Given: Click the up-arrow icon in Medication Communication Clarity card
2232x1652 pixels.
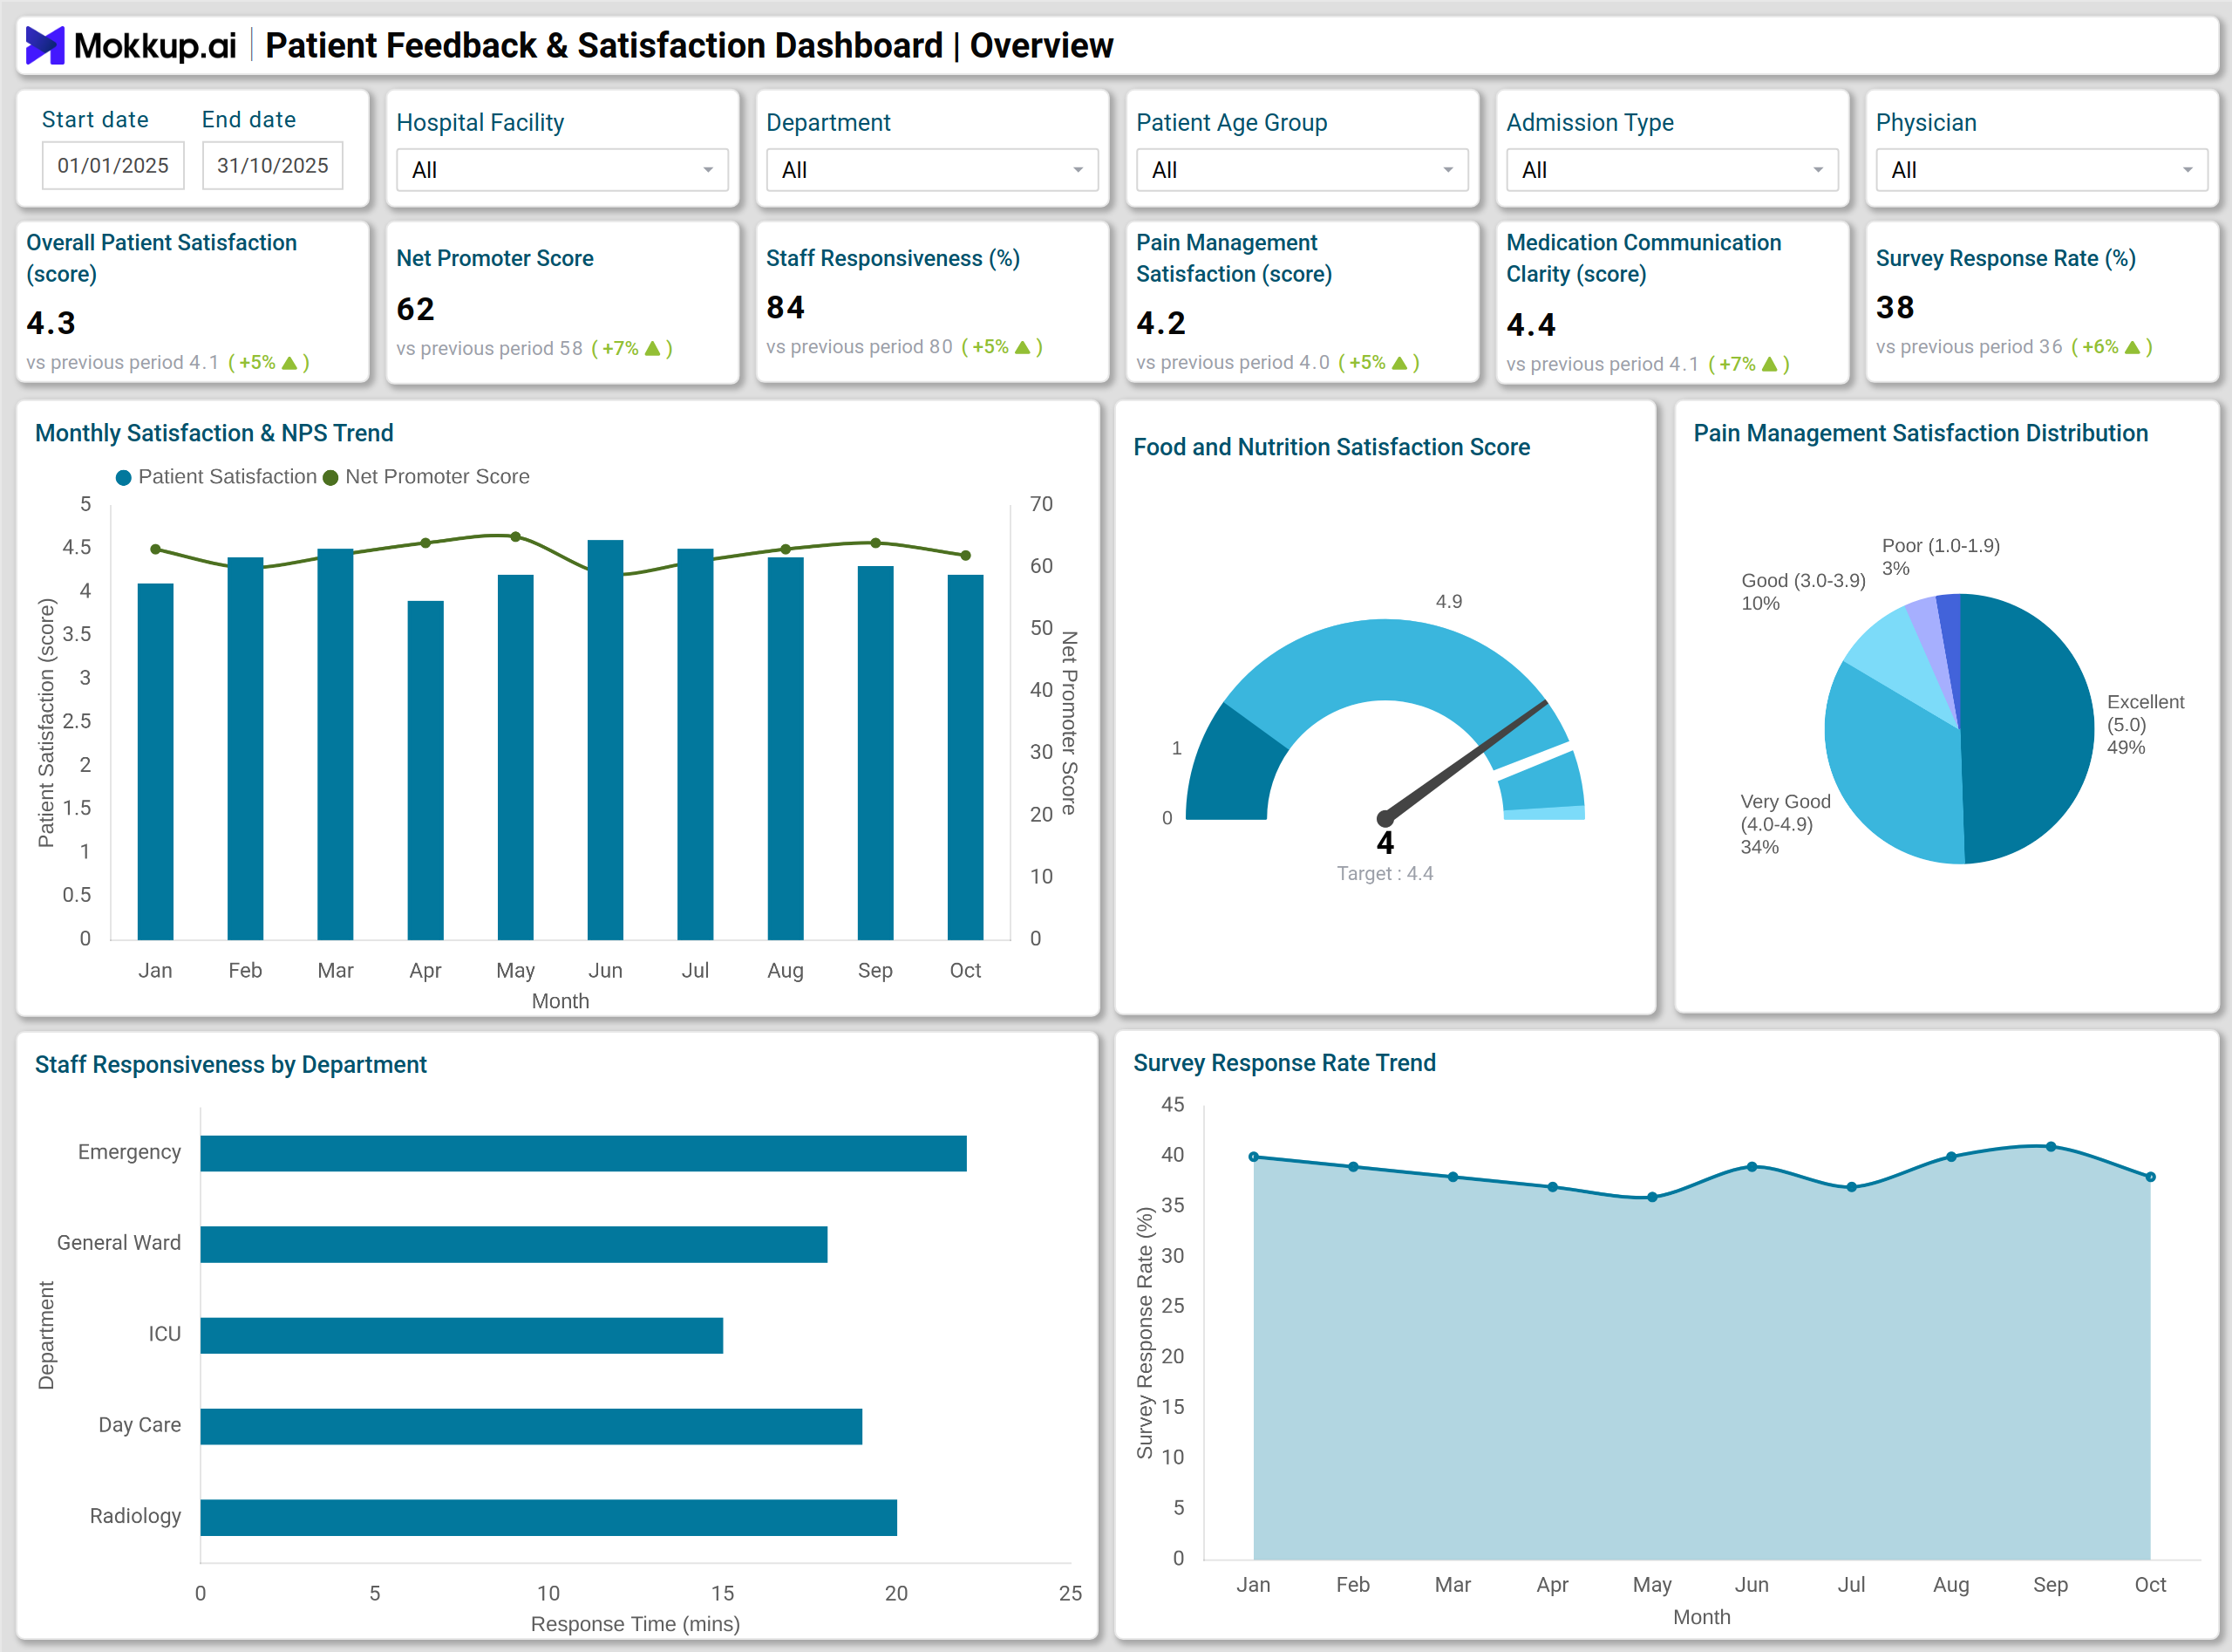Looking at the screenshot, I should click(x=1769, y=365).
